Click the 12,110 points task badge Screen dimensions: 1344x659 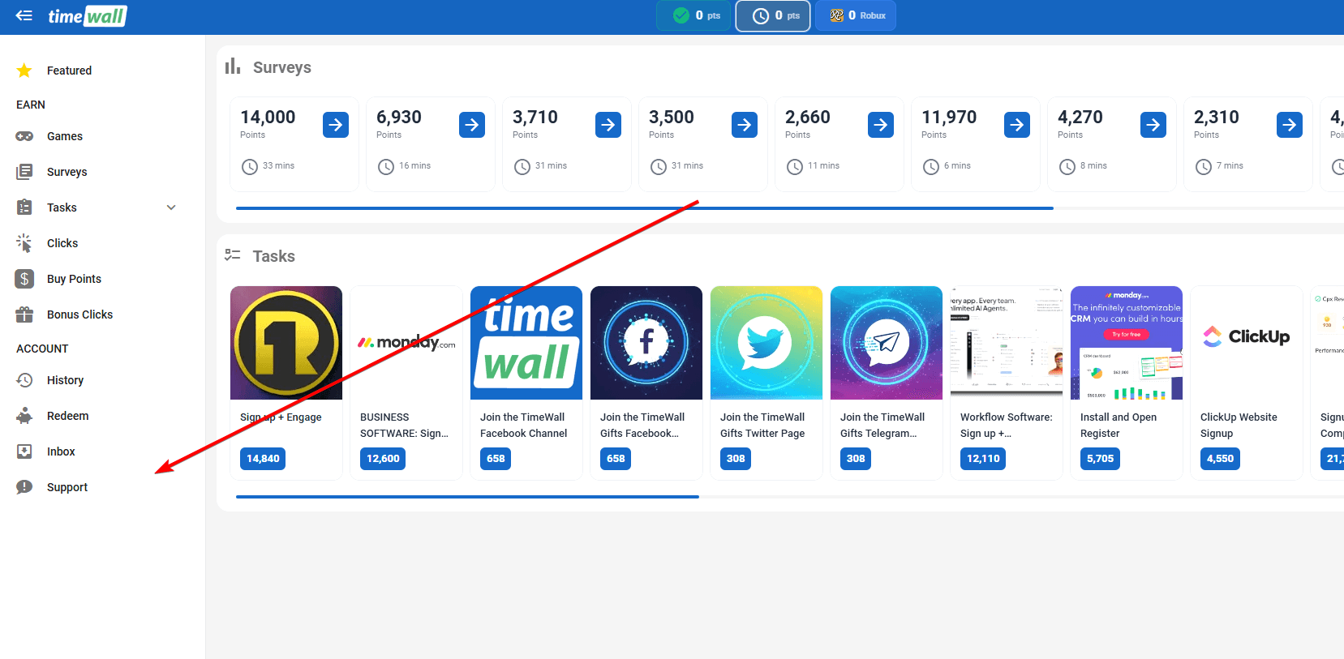983,459
